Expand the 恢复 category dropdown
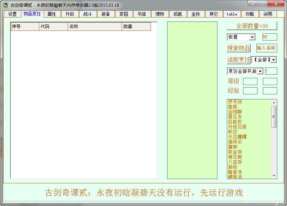287x206 pixels. [252, 37]
